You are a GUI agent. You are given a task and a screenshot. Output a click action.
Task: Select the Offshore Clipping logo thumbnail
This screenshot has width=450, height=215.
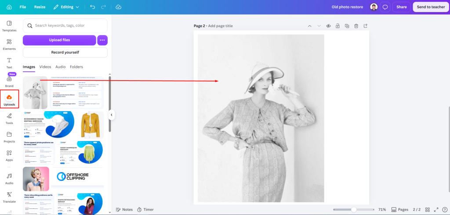77,177
